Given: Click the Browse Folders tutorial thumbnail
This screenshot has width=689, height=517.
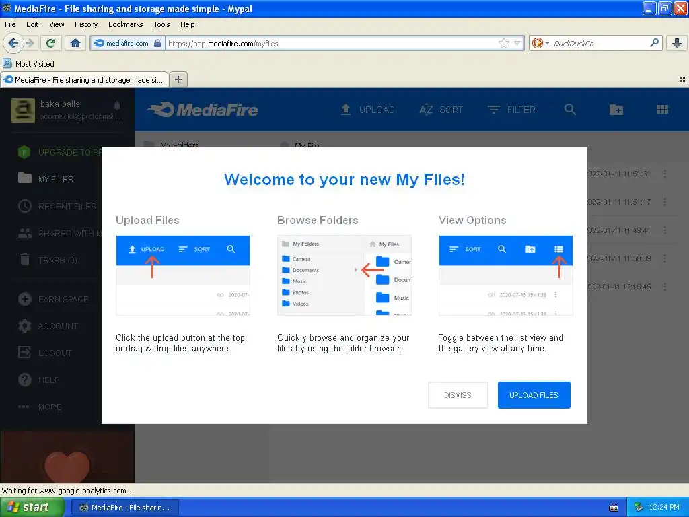Looking at the screenshot, I should [x=344, y=275].
